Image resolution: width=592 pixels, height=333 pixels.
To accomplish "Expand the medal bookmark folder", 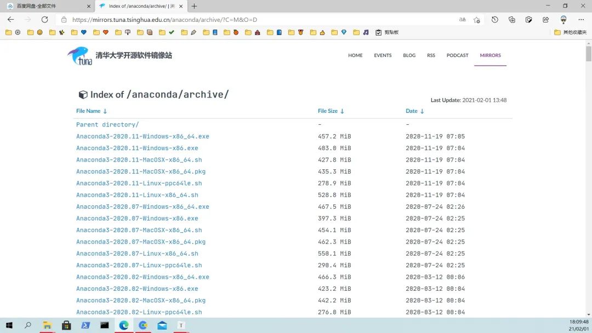I will 296,32.
